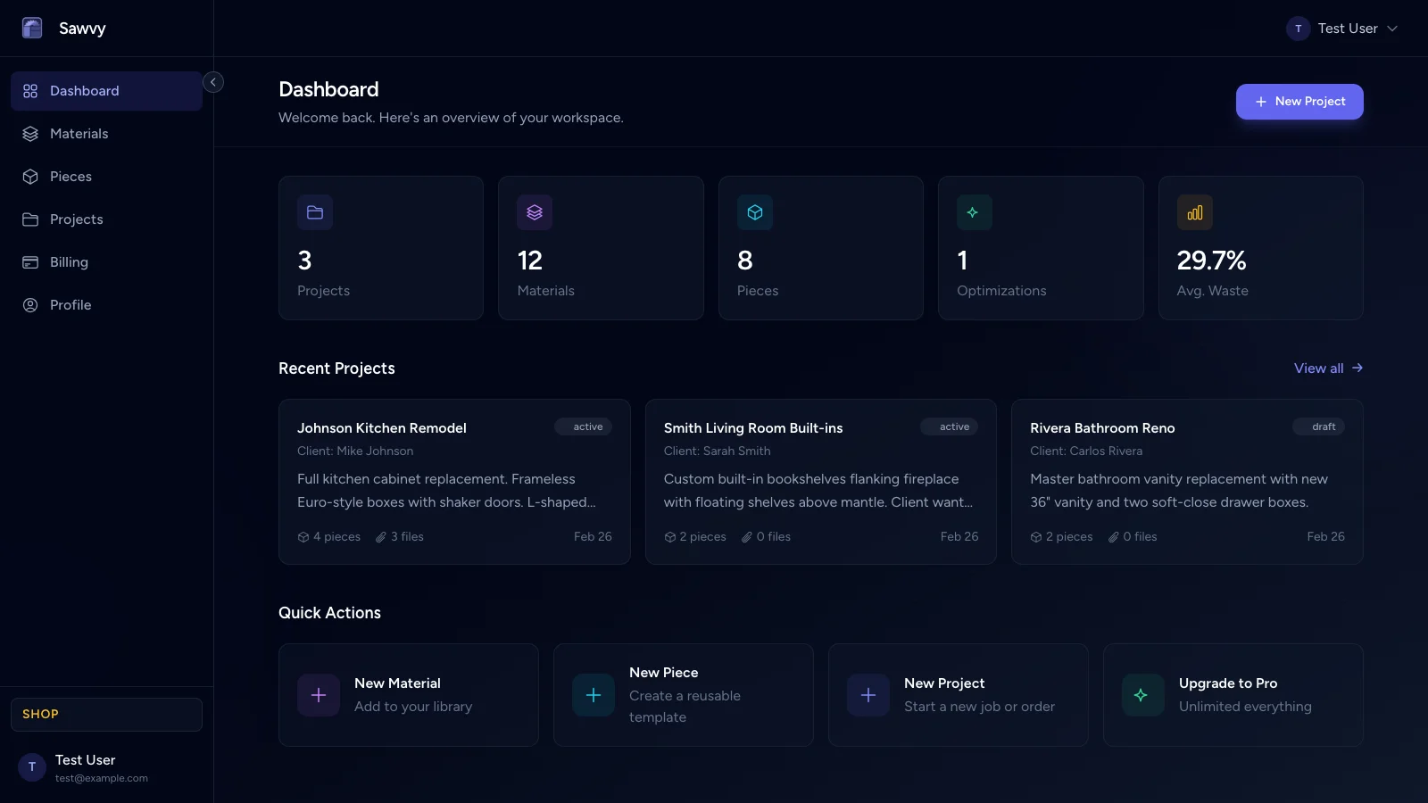Open the Test User account dropdown
This screenshot has height=803, width=1428.
pyautogui.click(x=1343, y=28)
